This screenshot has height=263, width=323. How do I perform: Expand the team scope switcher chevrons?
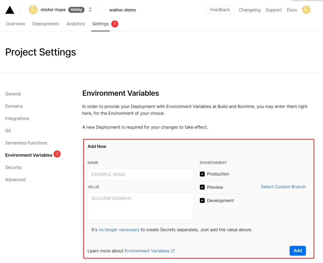tap(90, 10)
